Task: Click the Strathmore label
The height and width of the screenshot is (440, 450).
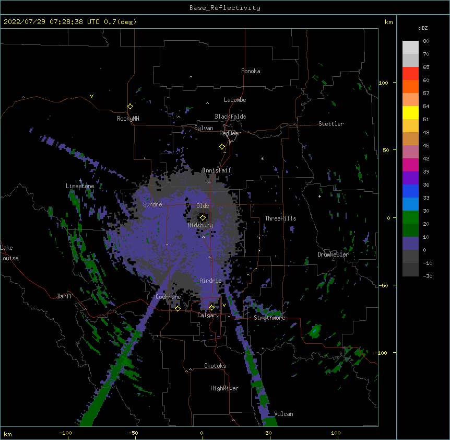Action: pos(269,318)
